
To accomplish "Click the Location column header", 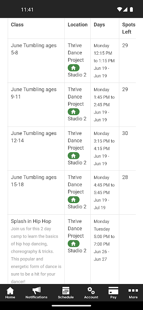I will 78,25.
